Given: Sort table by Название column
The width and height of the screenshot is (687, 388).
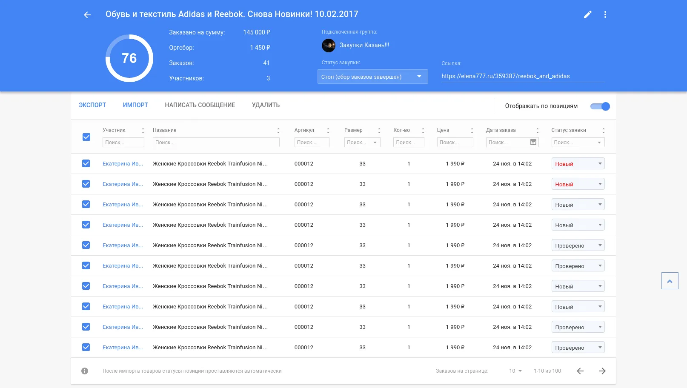Looking at the screenshot, I should (278, 131).
